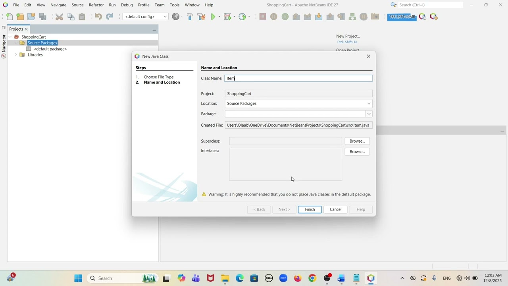Click the Clean and Build icon

tap(201, 17)
